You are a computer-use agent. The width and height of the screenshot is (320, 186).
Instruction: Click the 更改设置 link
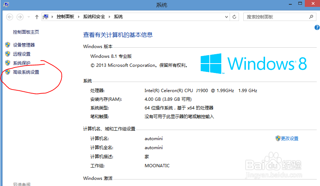[x=290, y=138]
